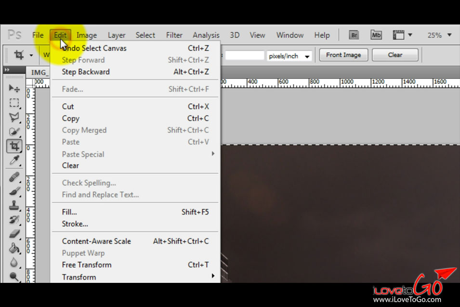460x307 pixels.
Task: Choose Clear in the Edit menu
Action: [135, 165]
